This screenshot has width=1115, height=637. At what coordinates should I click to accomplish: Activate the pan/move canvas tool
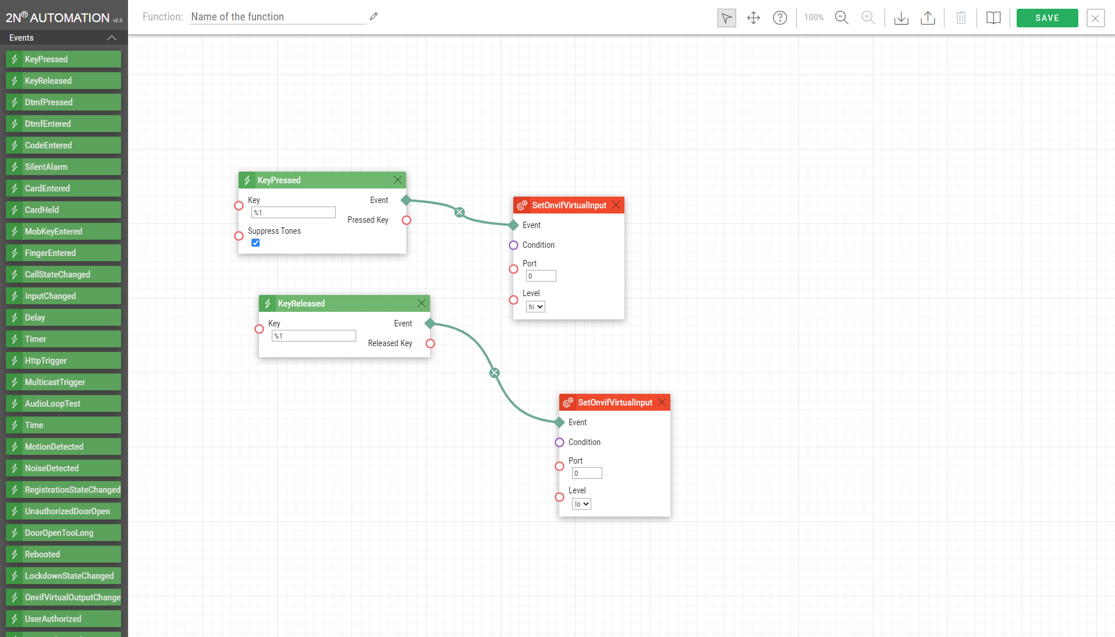pos(753,18)
